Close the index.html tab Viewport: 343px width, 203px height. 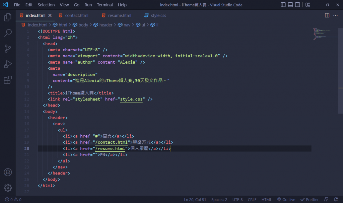tap(50, 15)
